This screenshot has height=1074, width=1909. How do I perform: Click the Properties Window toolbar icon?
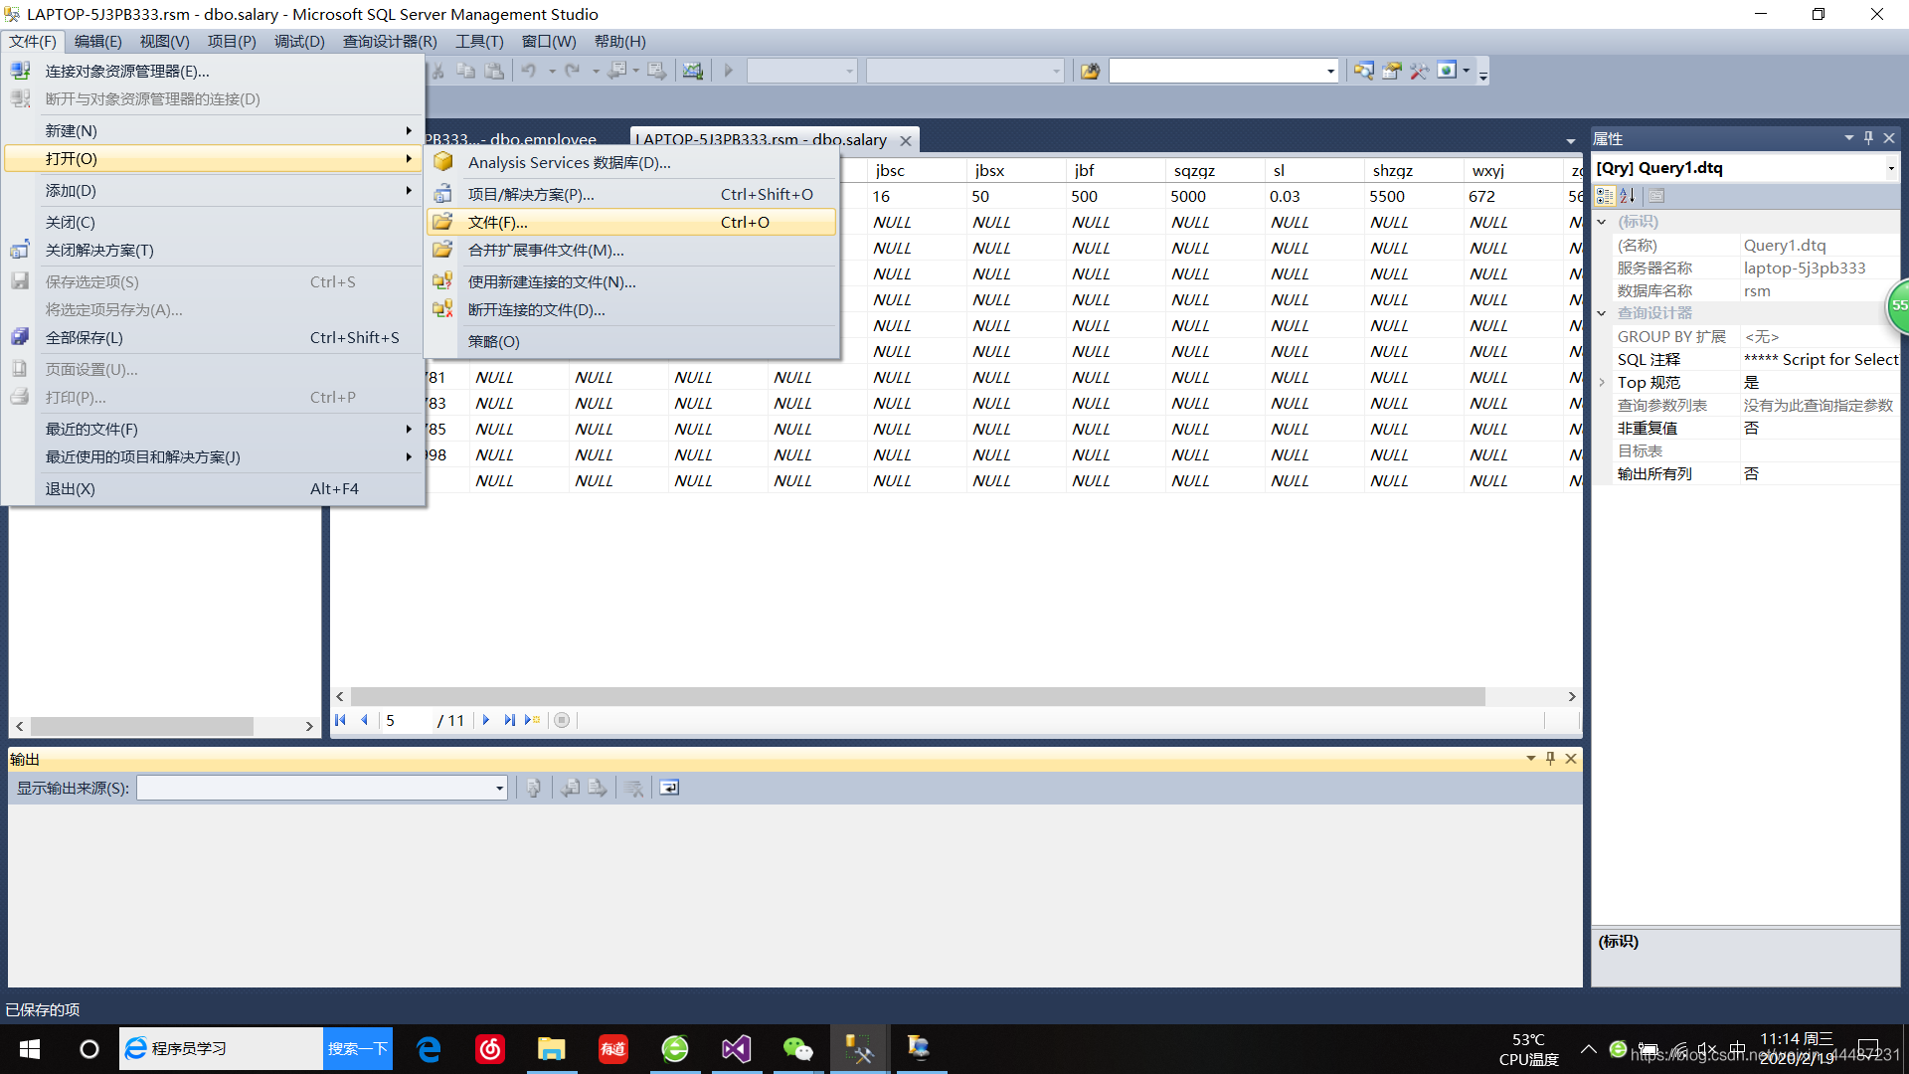[x=1391, y=71]
